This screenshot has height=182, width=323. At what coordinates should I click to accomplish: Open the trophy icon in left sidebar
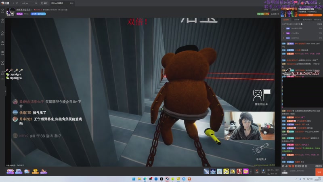point(2,63)
